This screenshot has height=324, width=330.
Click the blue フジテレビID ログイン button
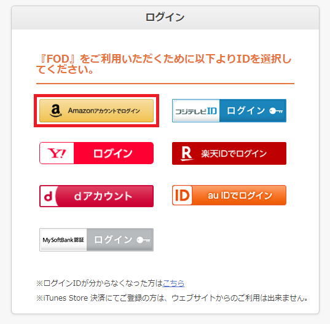click(229, 111)
